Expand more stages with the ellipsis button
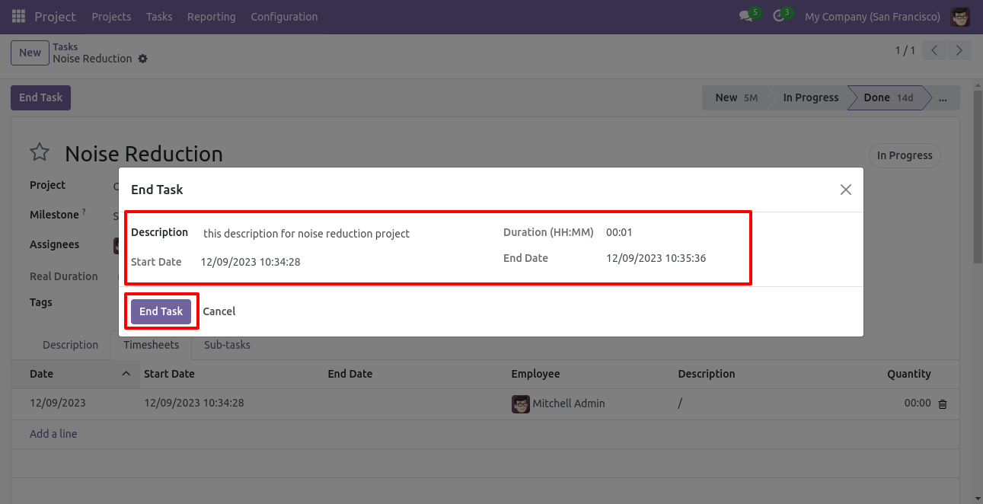This screenshot has height=504, width=983. pos(943,98)
